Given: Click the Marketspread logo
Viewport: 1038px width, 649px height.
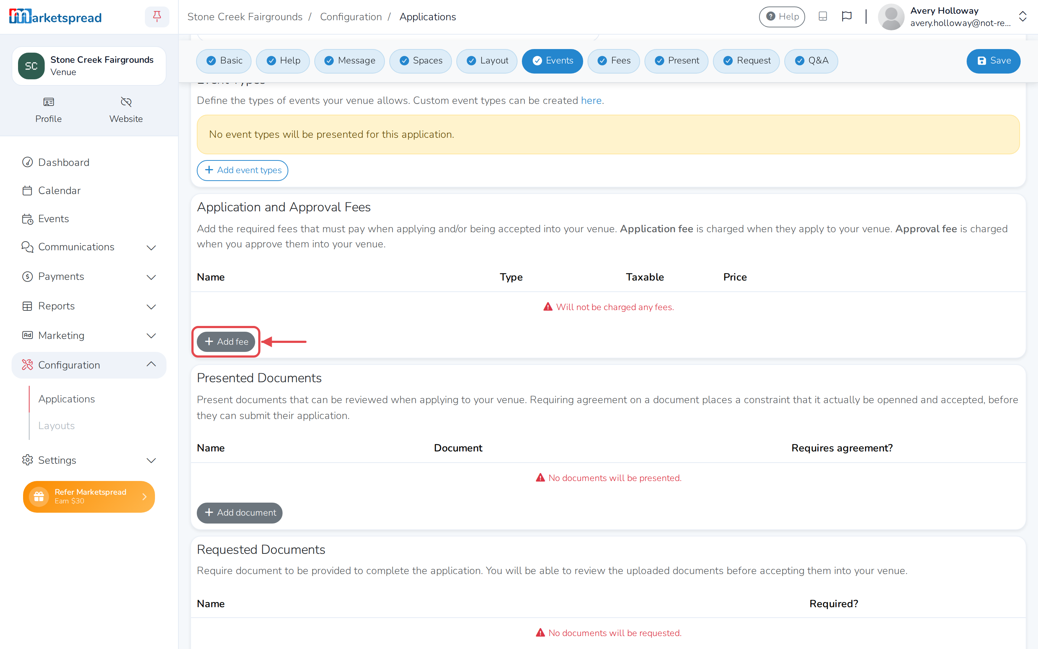Looking at the screenshot, I should (56, 17).
